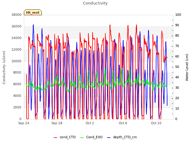Click the 14000 left axis tick label
The image size is (191, 143).
(16, 38)
